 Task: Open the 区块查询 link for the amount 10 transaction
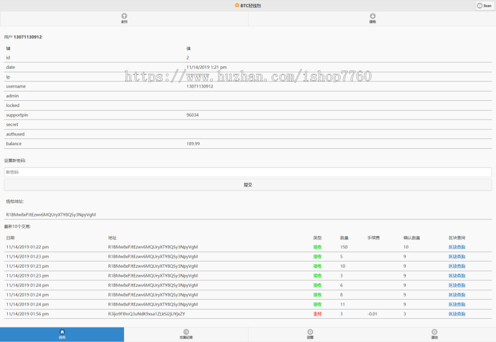(457, 266)
